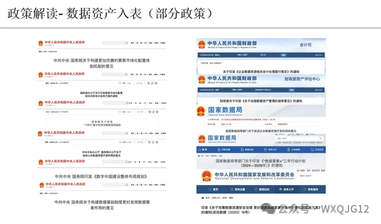This screenshot has width=381, height=224.
Task: Click title 关于构建数据基础制度更好发挥数据要素作用的意见
Action: tap(102, 205)
